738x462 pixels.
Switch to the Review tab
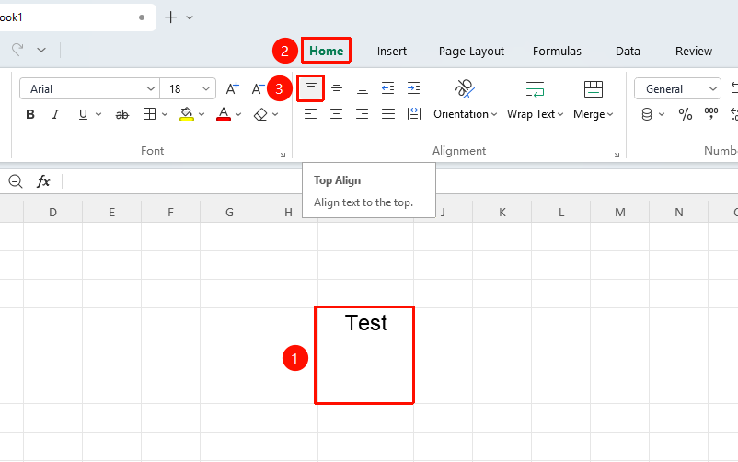point(693,51)
